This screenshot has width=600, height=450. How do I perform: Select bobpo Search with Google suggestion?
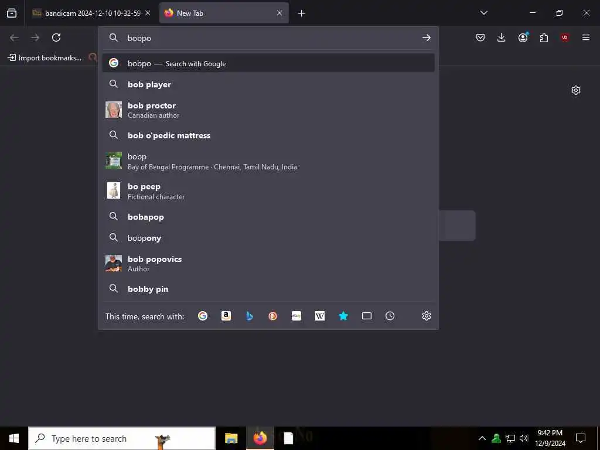tap(268, 63)
